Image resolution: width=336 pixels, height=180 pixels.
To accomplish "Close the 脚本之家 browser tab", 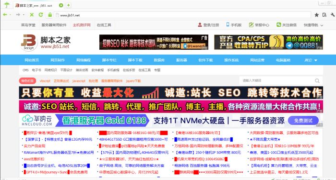I will [61, 5].
